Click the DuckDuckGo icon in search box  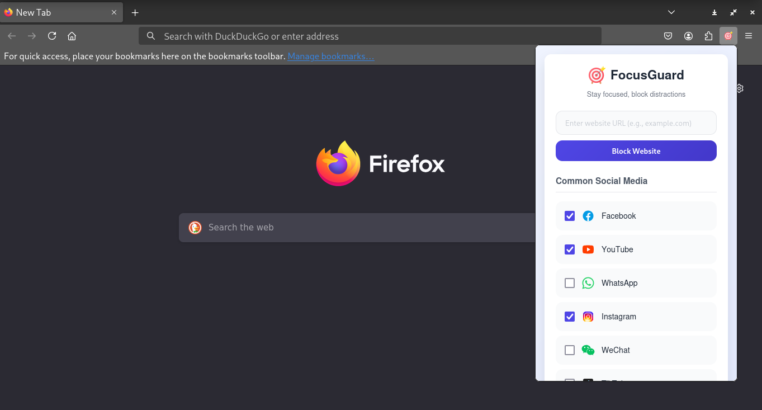click(195, 227)
